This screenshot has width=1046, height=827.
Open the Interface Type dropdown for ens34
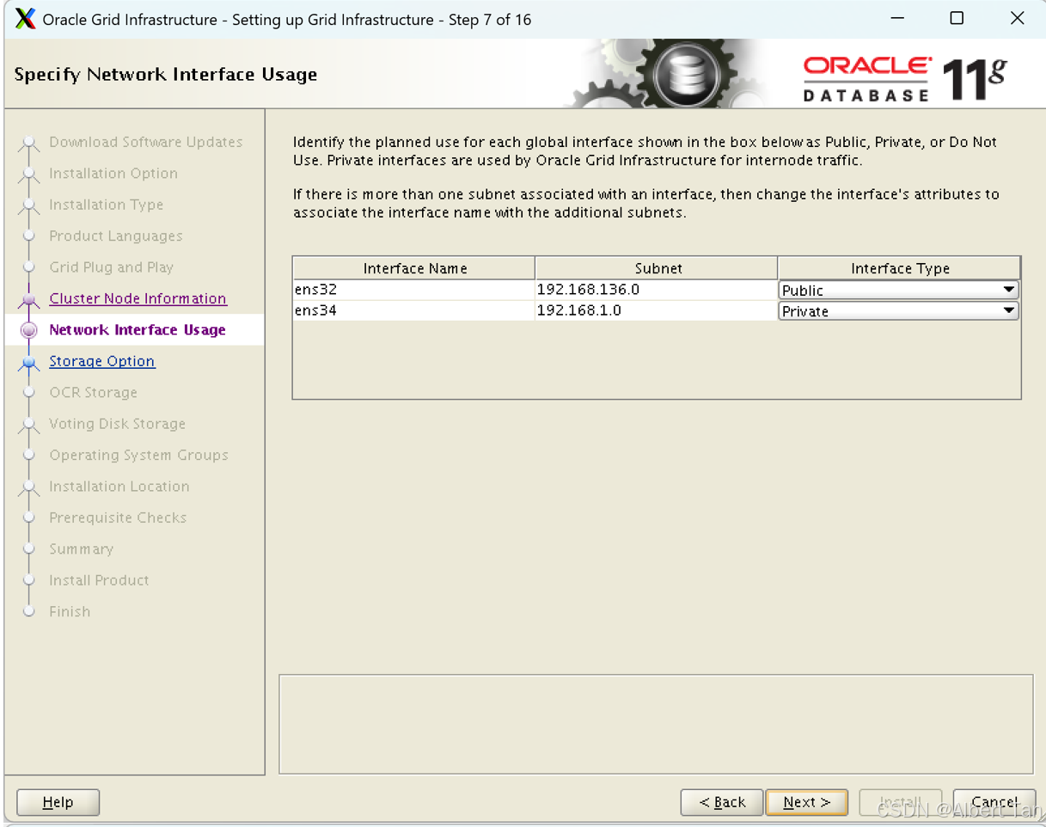(x=898, y=311)
